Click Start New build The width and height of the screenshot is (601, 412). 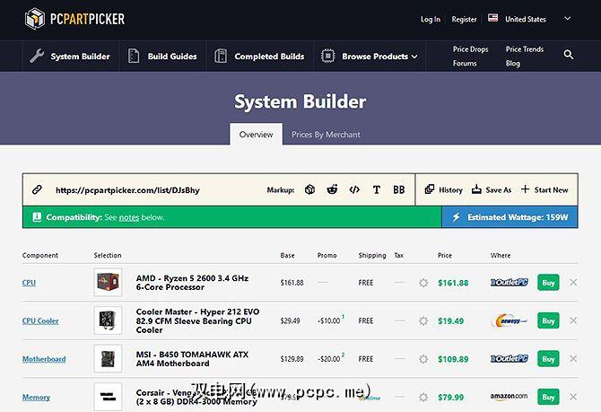point(544,189)
